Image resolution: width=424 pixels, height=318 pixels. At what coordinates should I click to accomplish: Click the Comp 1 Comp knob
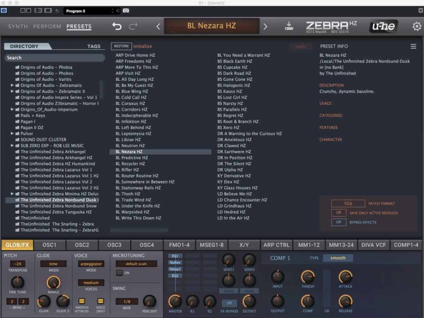(308, 301)
